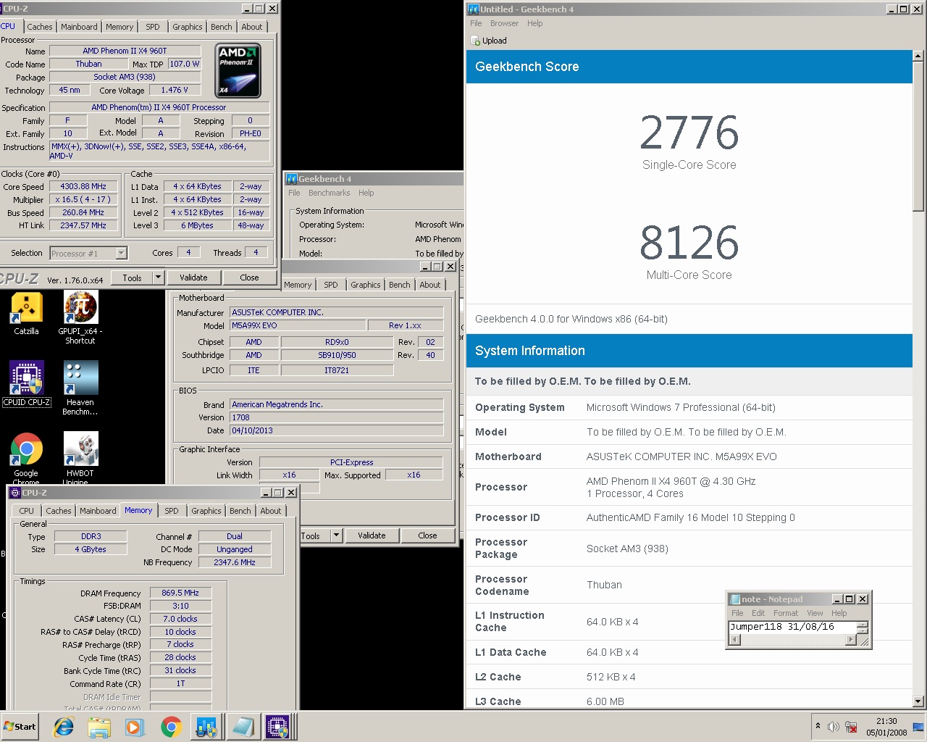The height and width of the screenshot is (742, 927).
Task: Click the 8126 Multi-Core Score value
Action: pyautogui.click(x=689, y=243)
